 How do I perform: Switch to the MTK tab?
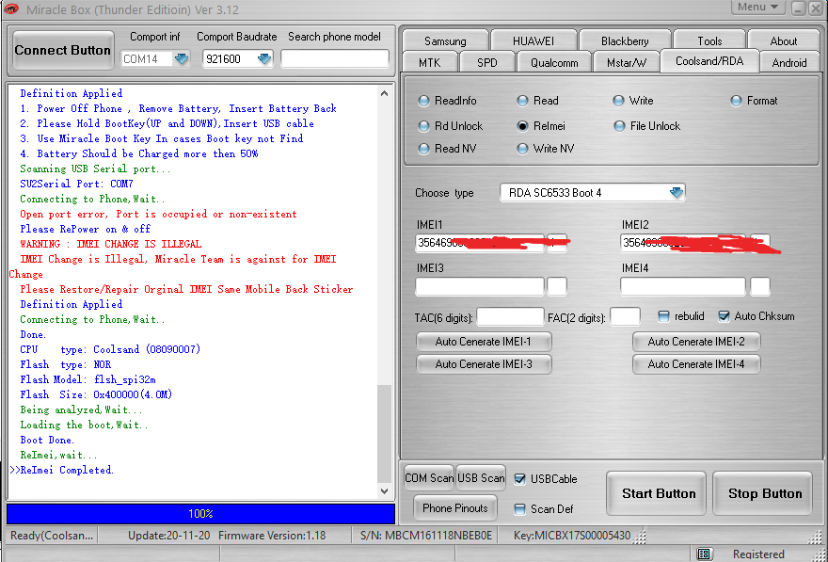pos(429,62)
